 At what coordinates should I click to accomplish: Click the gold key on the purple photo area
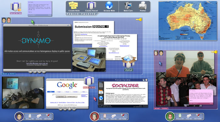coord(214,52)
